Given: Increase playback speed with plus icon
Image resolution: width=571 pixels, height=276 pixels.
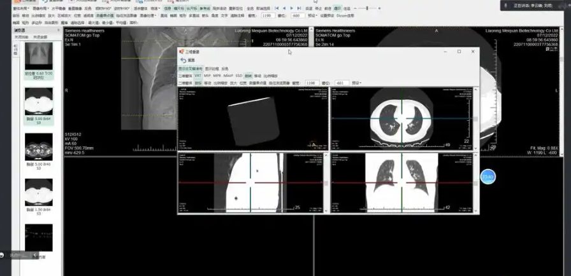Looking at the screenshot, I should click(379, 8).
